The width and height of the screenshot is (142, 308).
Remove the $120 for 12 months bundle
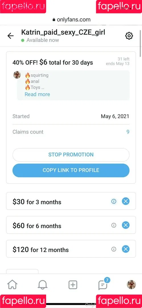pyautogui.click(x=126, y=249)
